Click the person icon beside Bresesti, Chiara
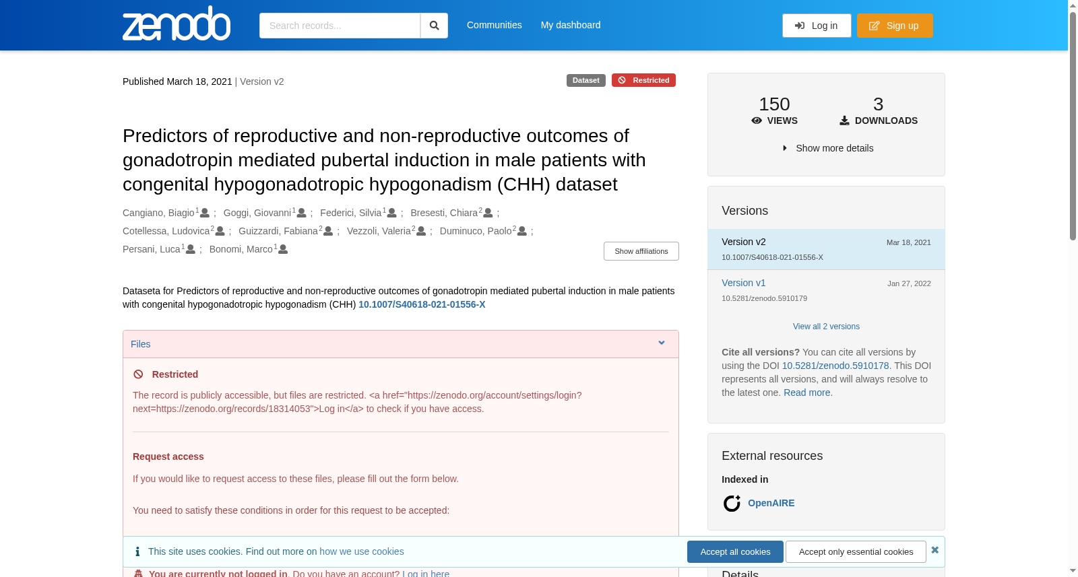Viewport: 1078px width, 577px height. 488,213
